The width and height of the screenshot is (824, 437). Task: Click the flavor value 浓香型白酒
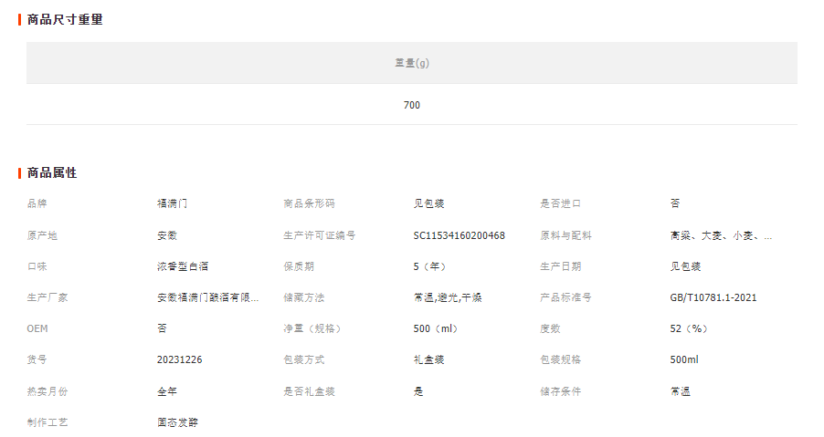183,266
